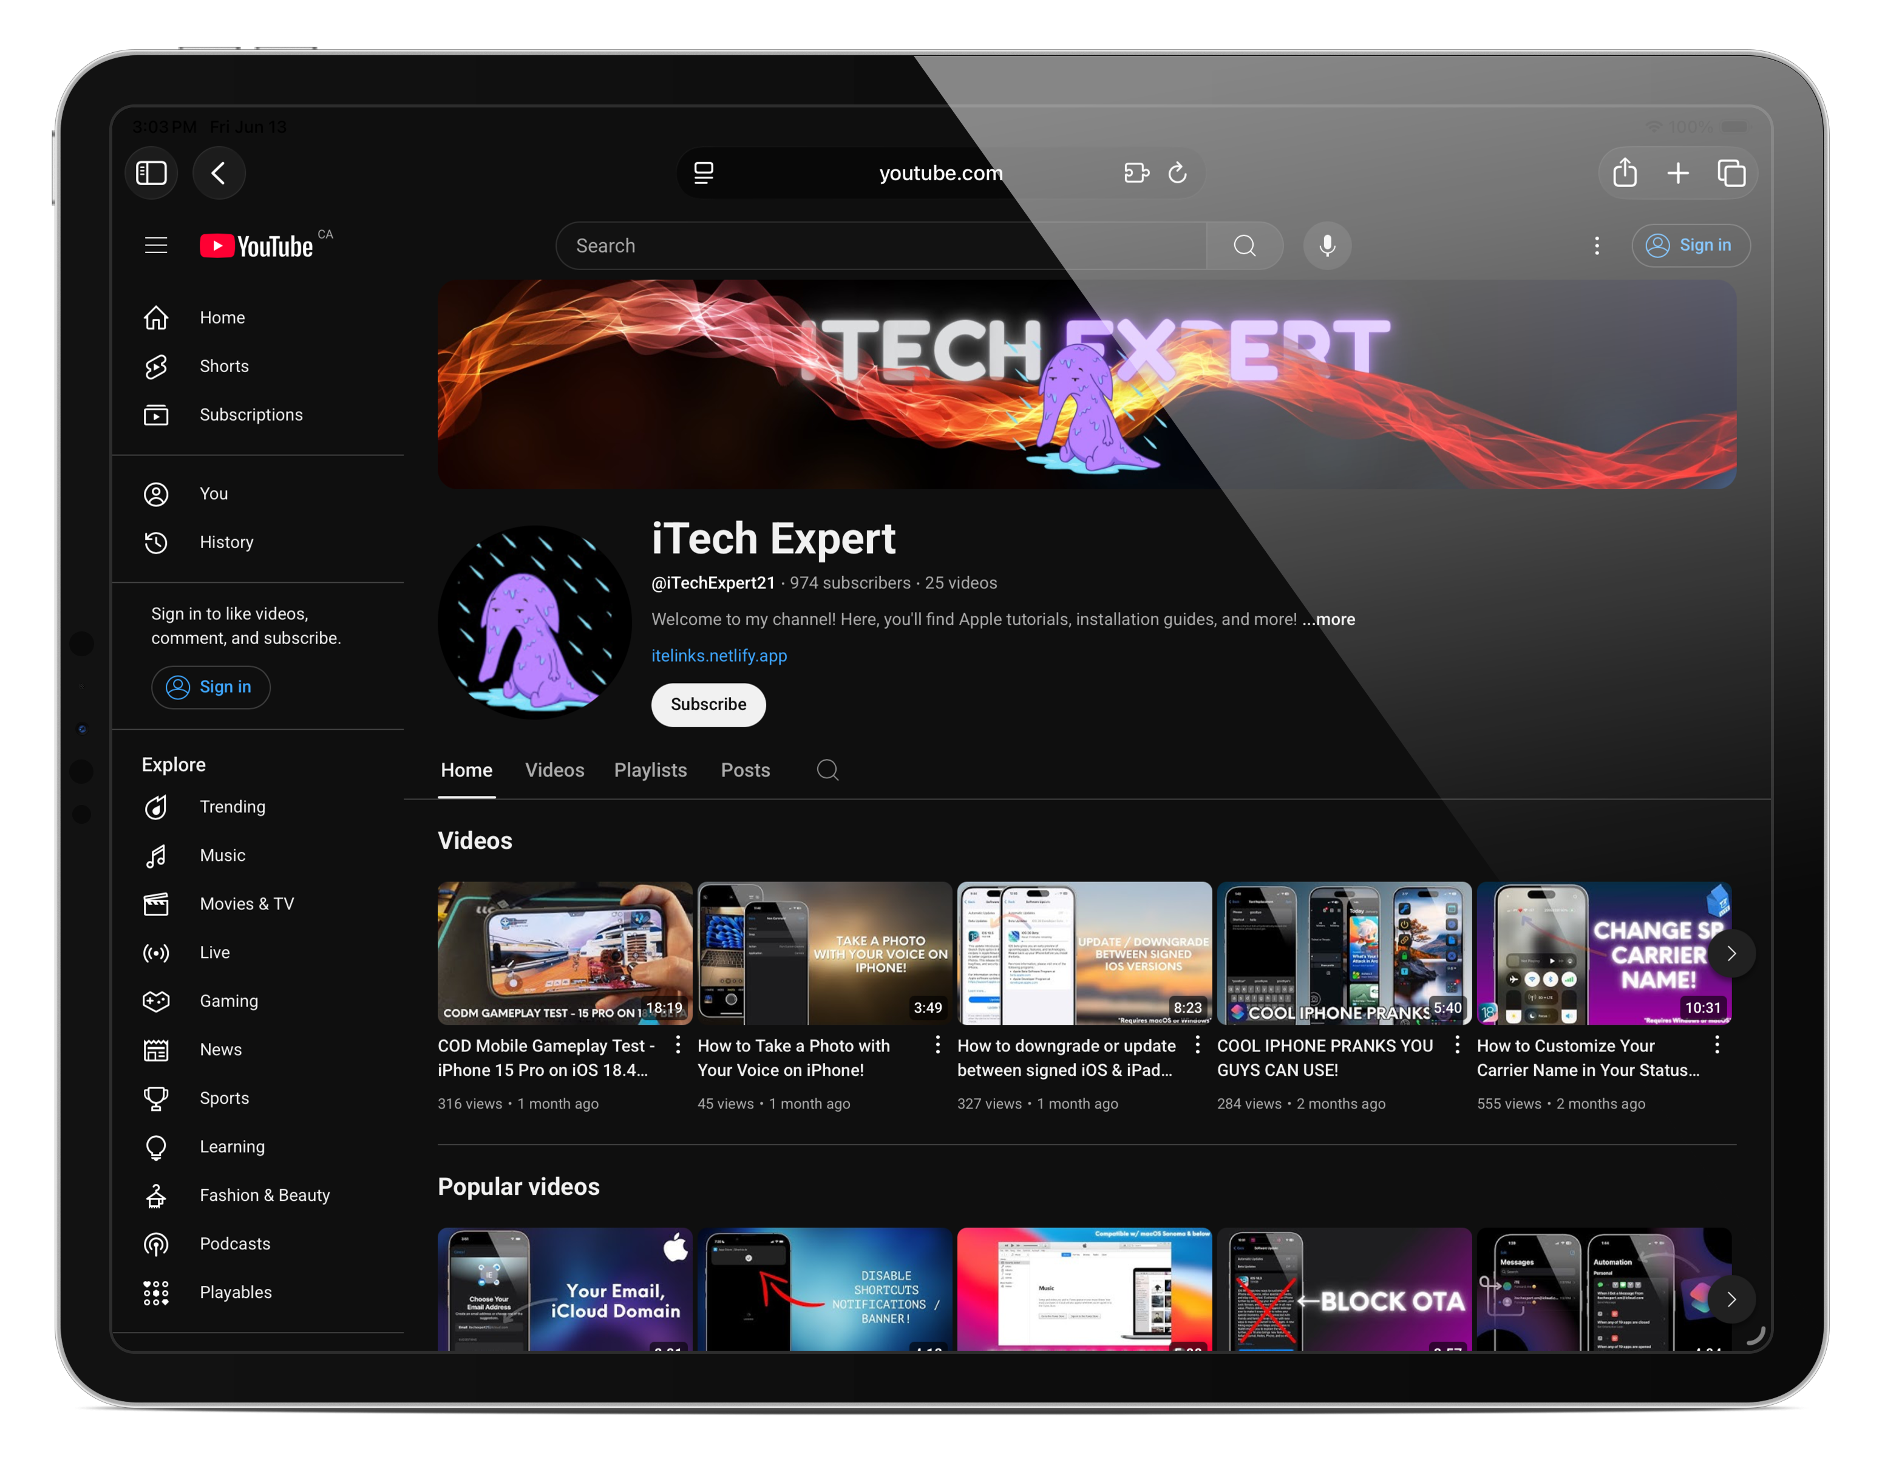The width and height of the screenshot is (1882, 1457).
Task: Open You section in sidebar
Action: pos(259,494)
